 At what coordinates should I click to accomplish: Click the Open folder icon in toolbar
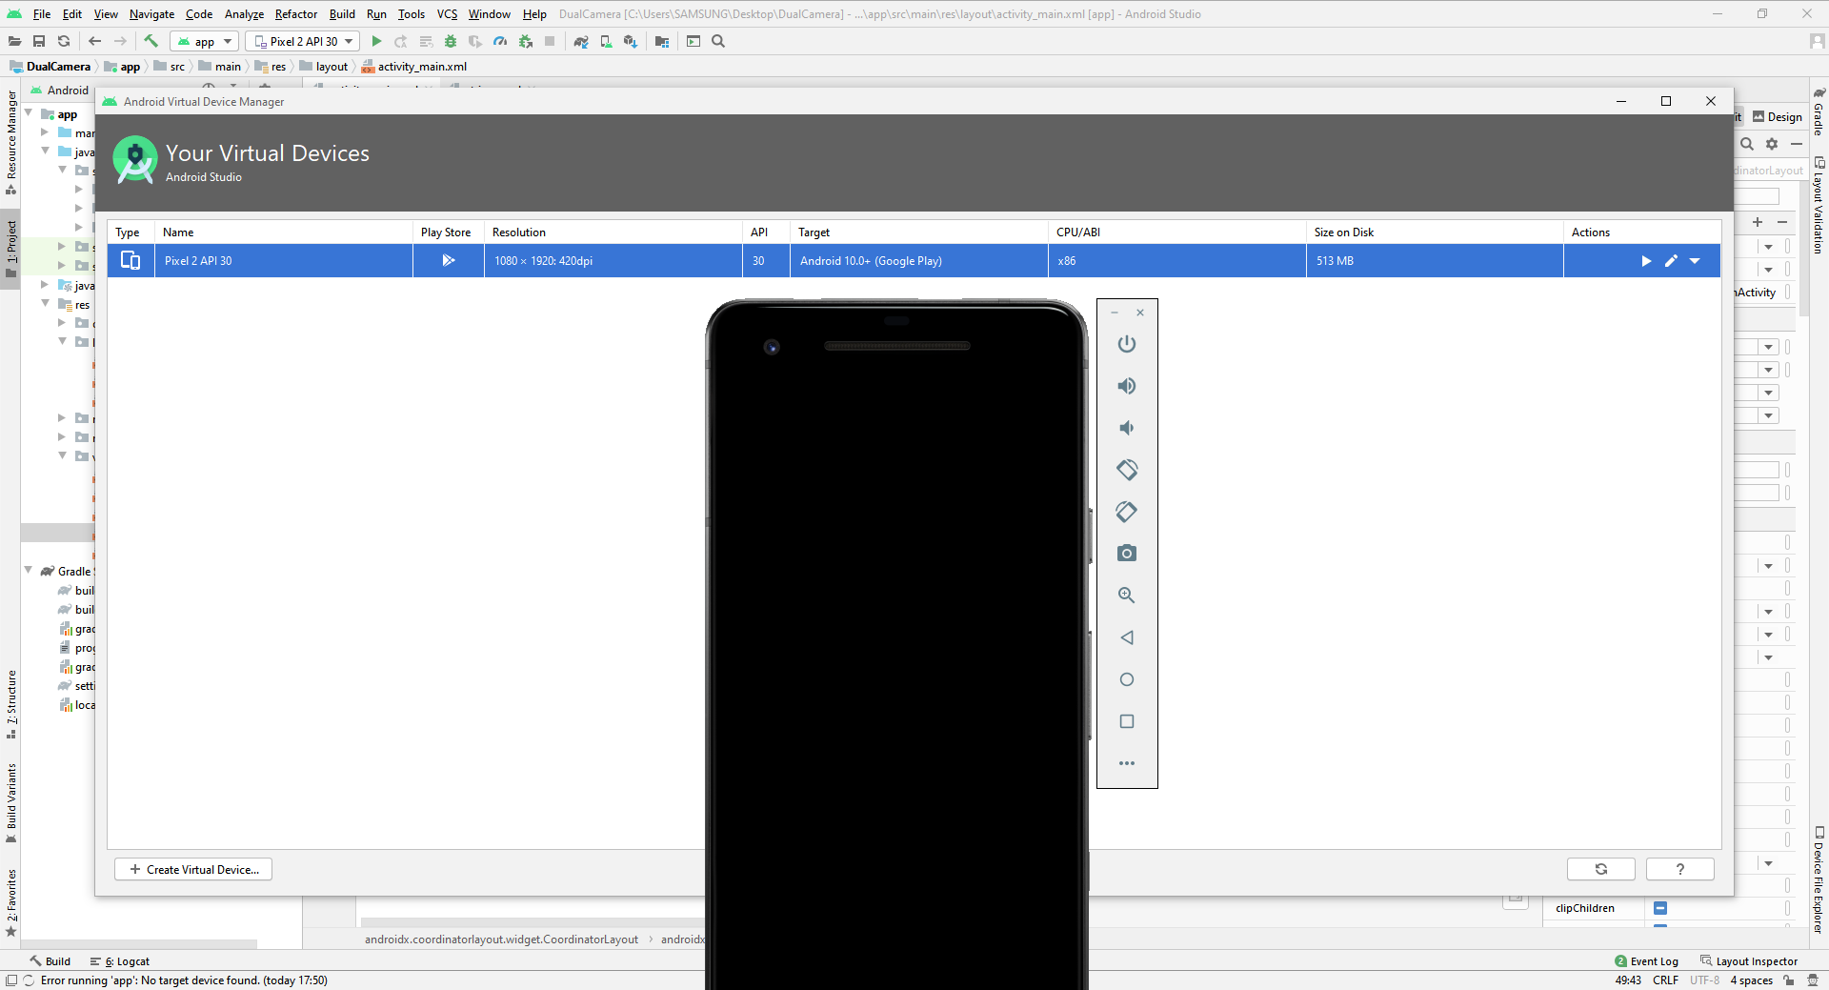pyautogui.click(x=14, y=41)
